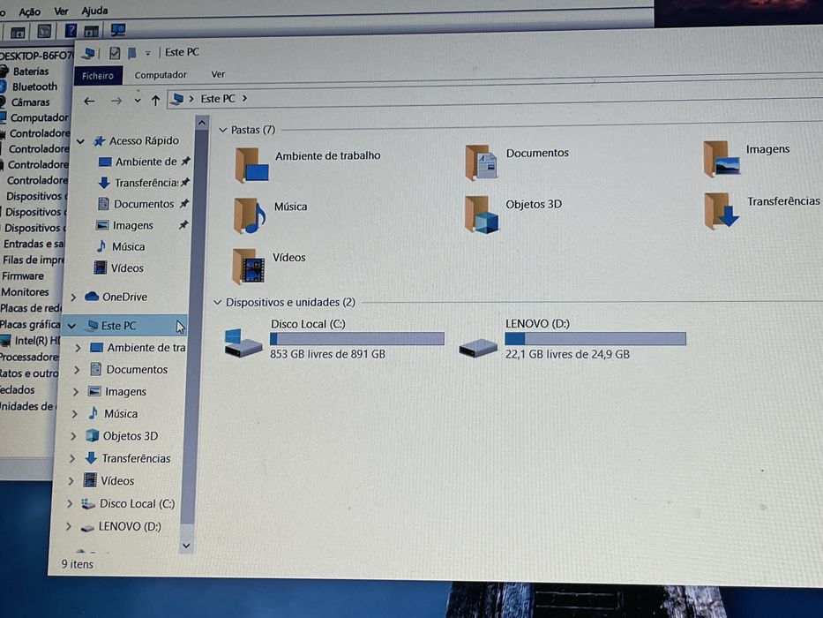Click the Disco Local (C:) capacity bar

(357, 339)
